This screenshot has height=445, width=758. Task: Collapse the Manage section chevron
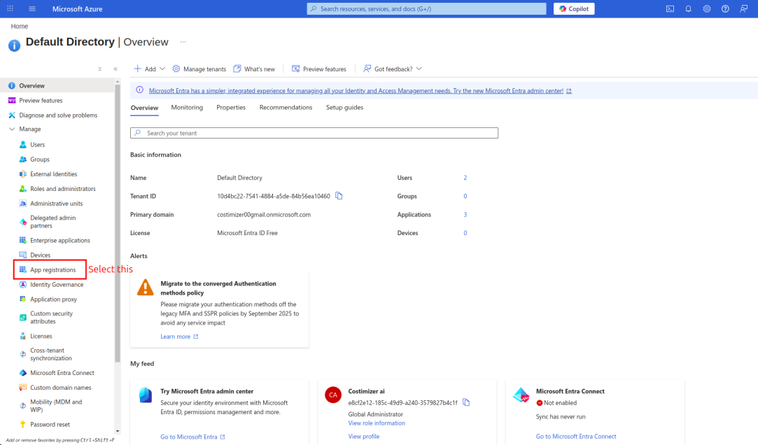(12, 129)
